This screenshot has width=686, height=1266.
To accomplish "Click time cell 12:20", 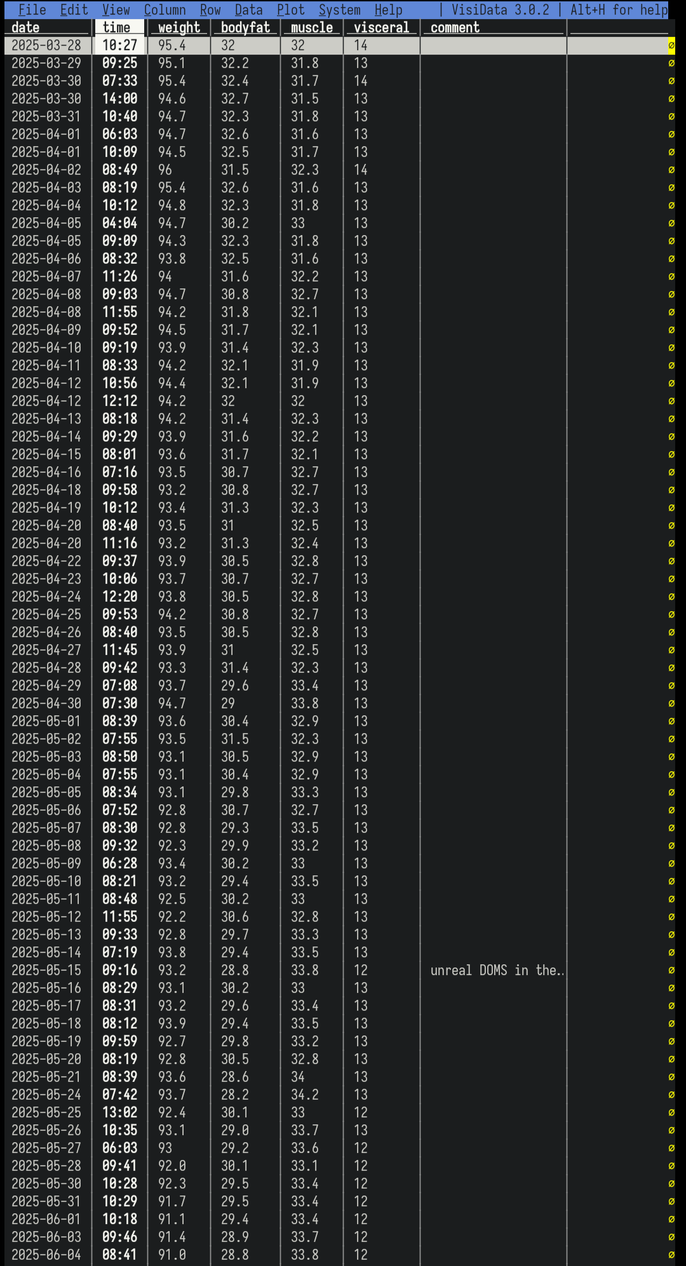I will point(119,596).
